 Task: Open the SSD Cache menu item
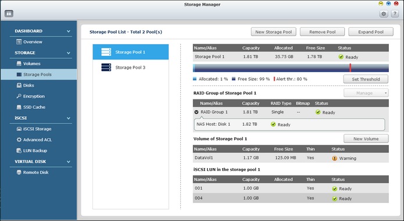[34, 107]
